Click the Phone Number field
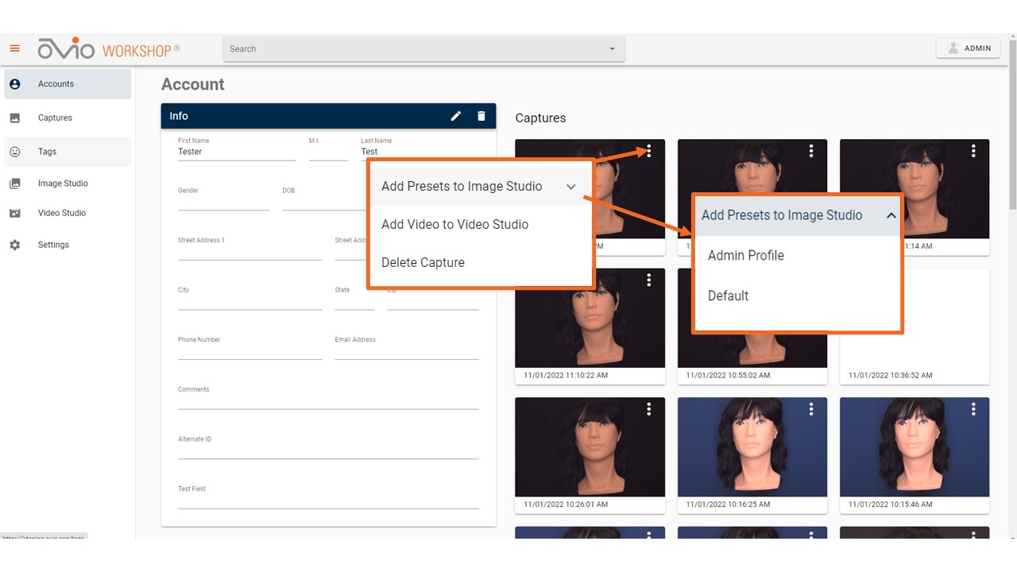This screenshot has height=572, width=1017. (249, 348)
